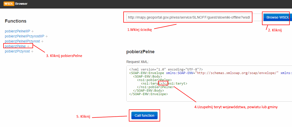Click the pobierzPelne section heading
This screenshot has width=292, height=127.
click(x=140, y=52)
